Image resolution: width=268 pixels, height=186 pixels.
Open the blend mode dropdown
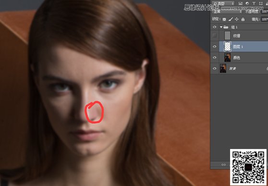click(x=227, y=12)
